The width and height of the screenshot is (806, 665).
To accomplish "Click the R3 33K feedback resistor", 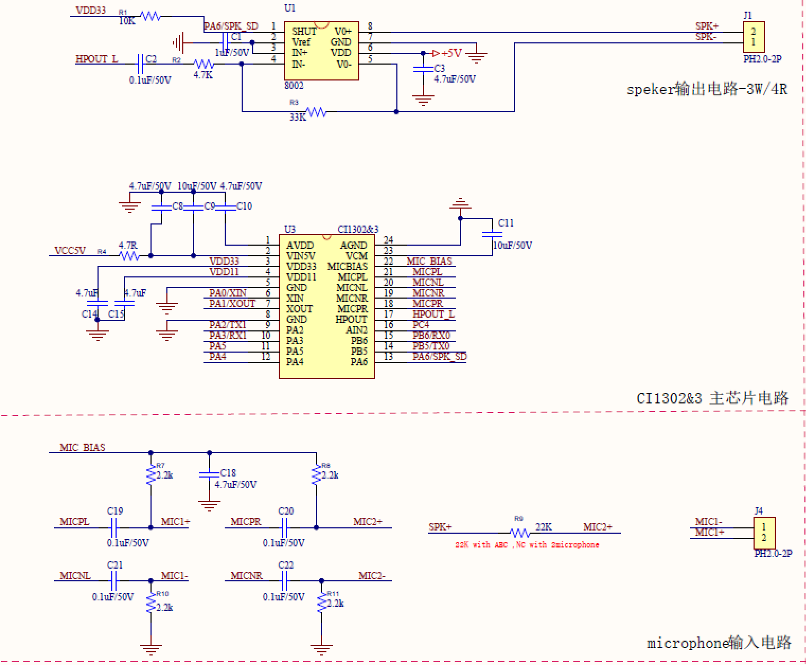I will point(316,112).
